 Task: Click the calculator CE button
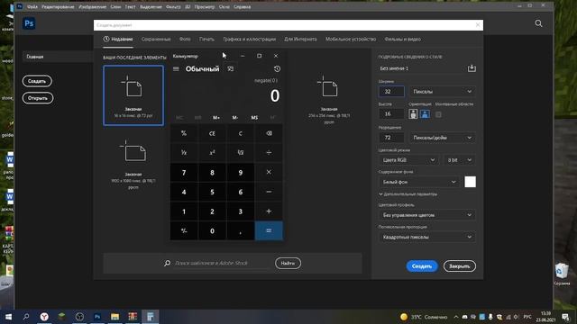point(212,133)
